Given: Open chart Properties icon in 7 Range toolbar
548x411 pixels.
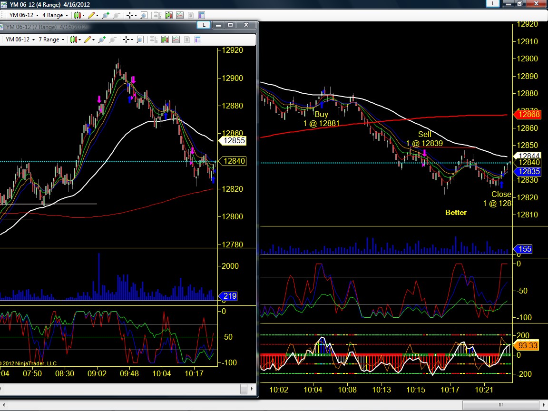Looking at the screenshot, I should click(198, 39).
